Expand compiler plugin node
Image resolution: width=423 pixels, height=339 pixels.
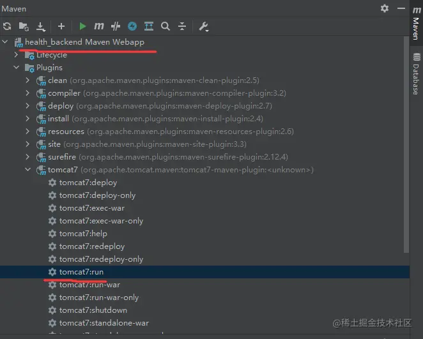pyautogui.click(x=27, y=93)
